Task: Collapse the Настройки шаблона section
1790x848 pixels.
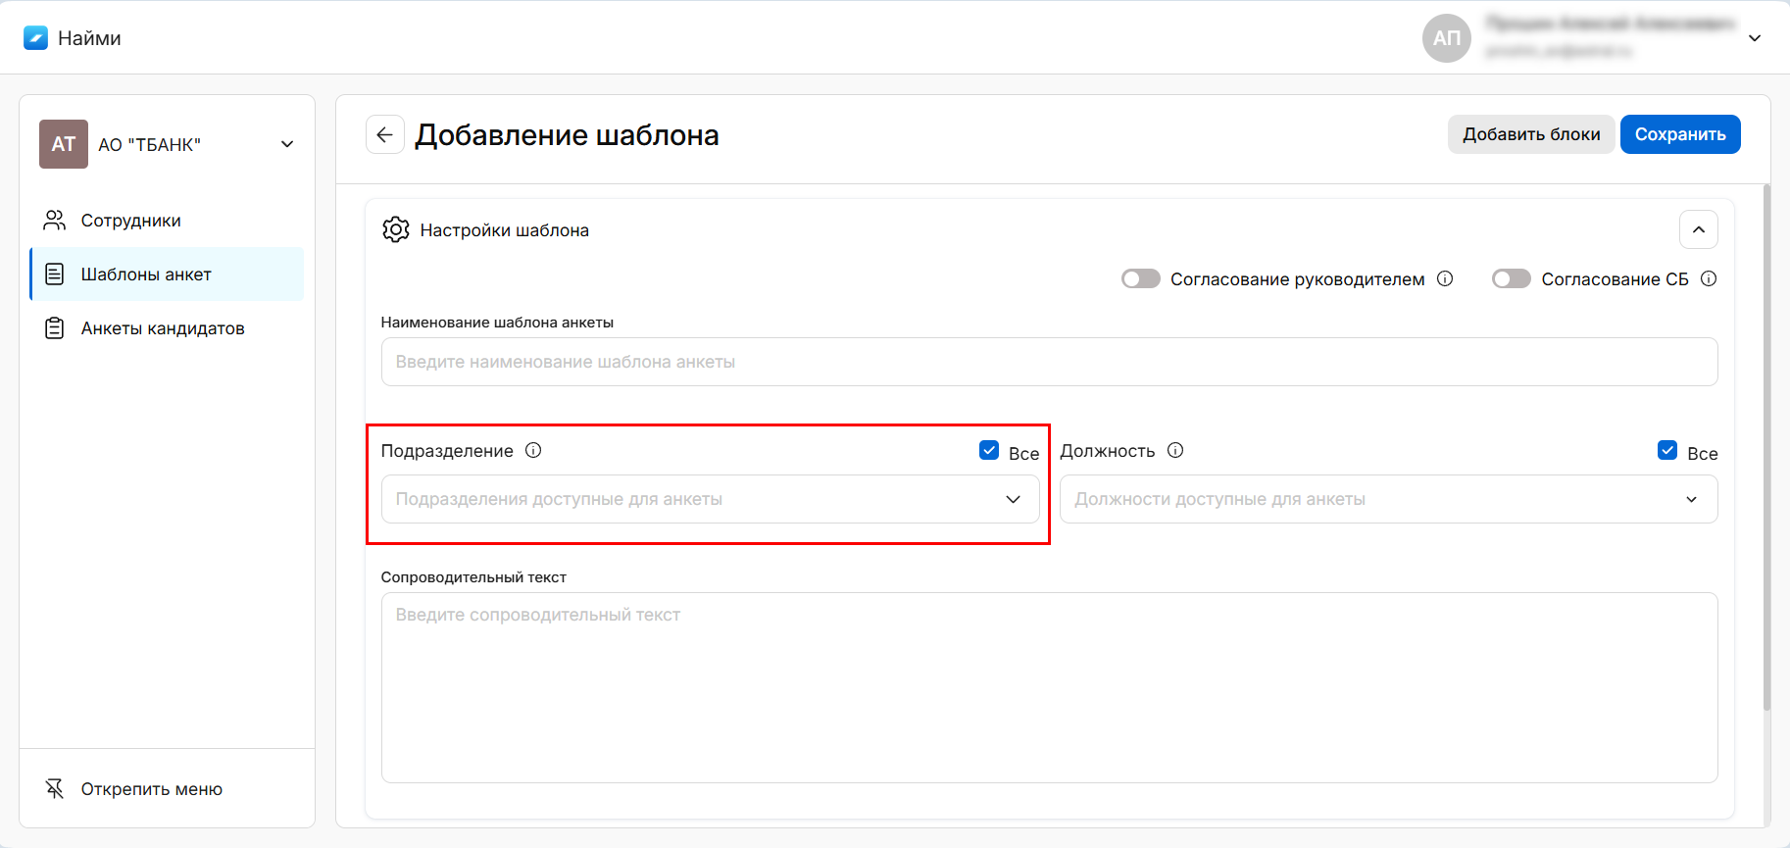Action: (x=1698, y=229)
